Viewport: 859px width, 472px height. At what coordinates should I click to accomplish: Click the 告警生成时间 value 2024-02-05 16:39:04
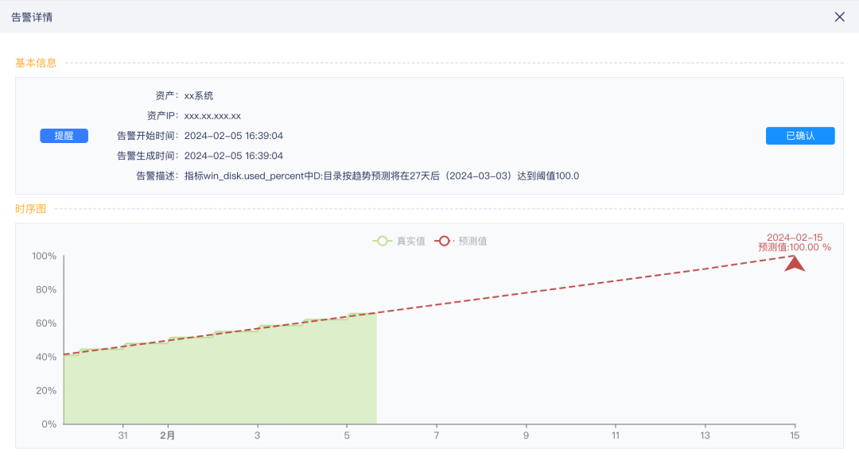(233, 156)
